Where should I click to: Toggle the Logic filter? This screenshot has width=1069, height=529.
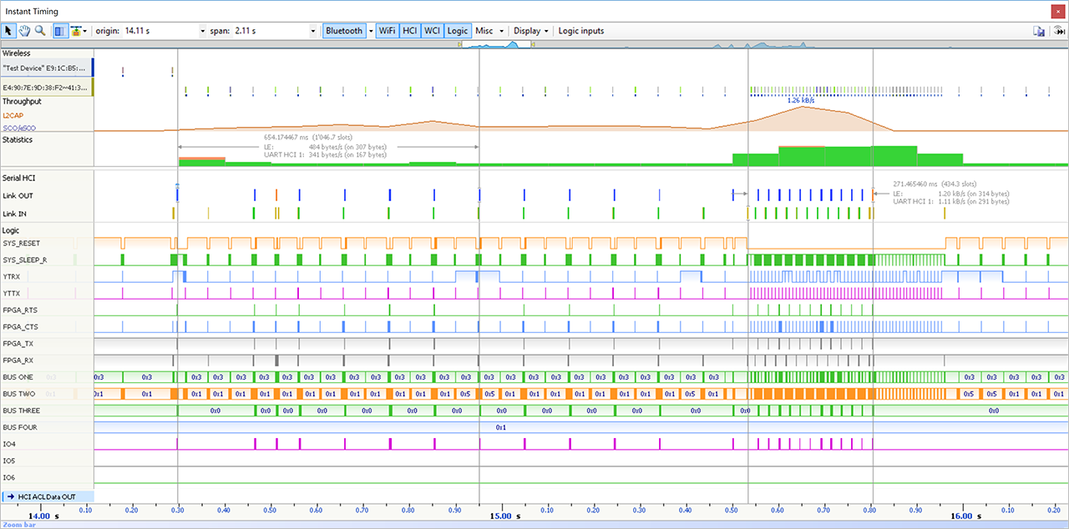pyautogui.click(x=457, y=31)
